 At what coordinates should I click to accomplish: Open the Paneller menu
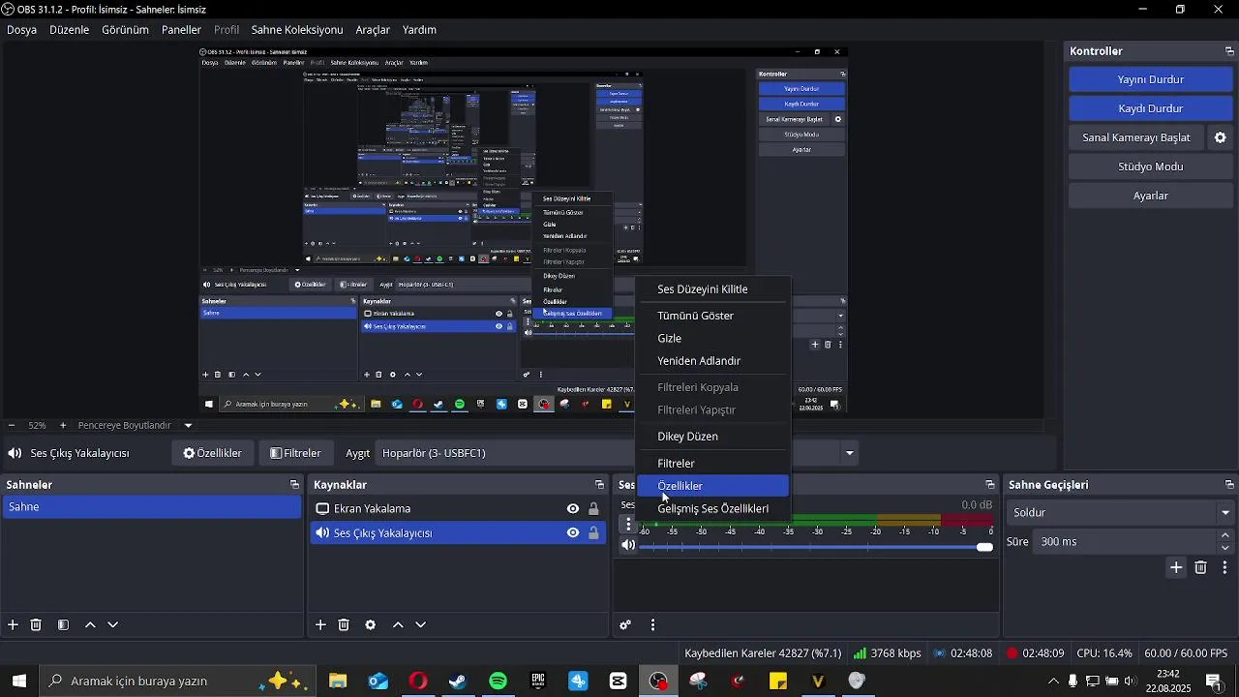pyautogui.click(x=181, y=30)
